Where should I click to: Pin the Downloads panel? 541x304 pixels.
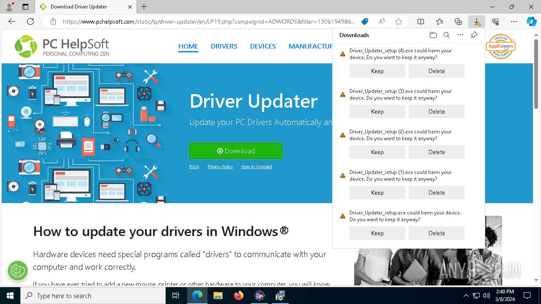tap(474, 35)
